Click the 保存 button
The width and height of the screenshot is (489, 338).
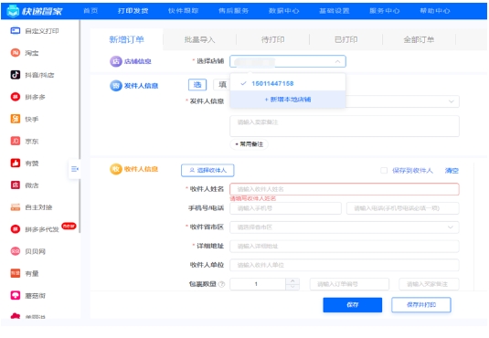click(353, 304)
